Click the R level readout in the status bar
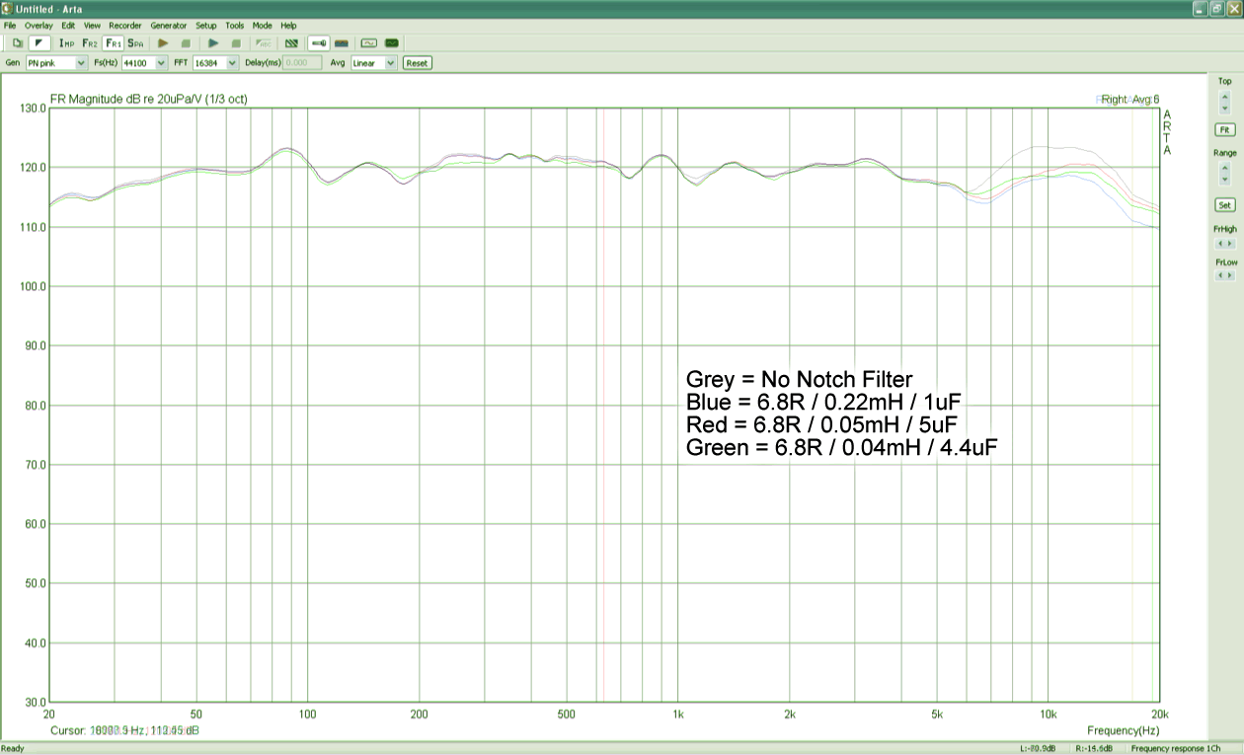This screenshot has width=1244, height=755. point(1095,748)
